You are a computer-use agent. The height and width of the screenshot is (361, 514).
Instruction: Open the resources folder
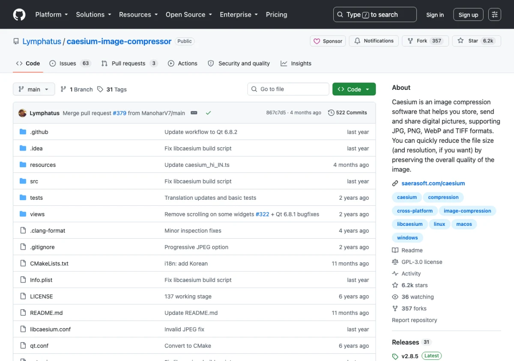[43, 165]
